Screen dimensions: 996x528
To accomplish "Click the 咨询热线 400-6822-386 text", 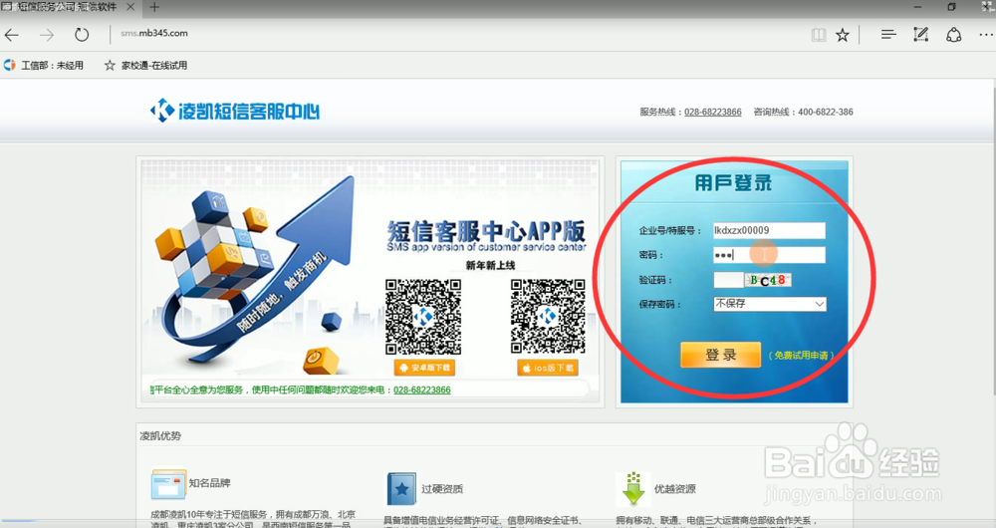I will (x=803, y=112).
